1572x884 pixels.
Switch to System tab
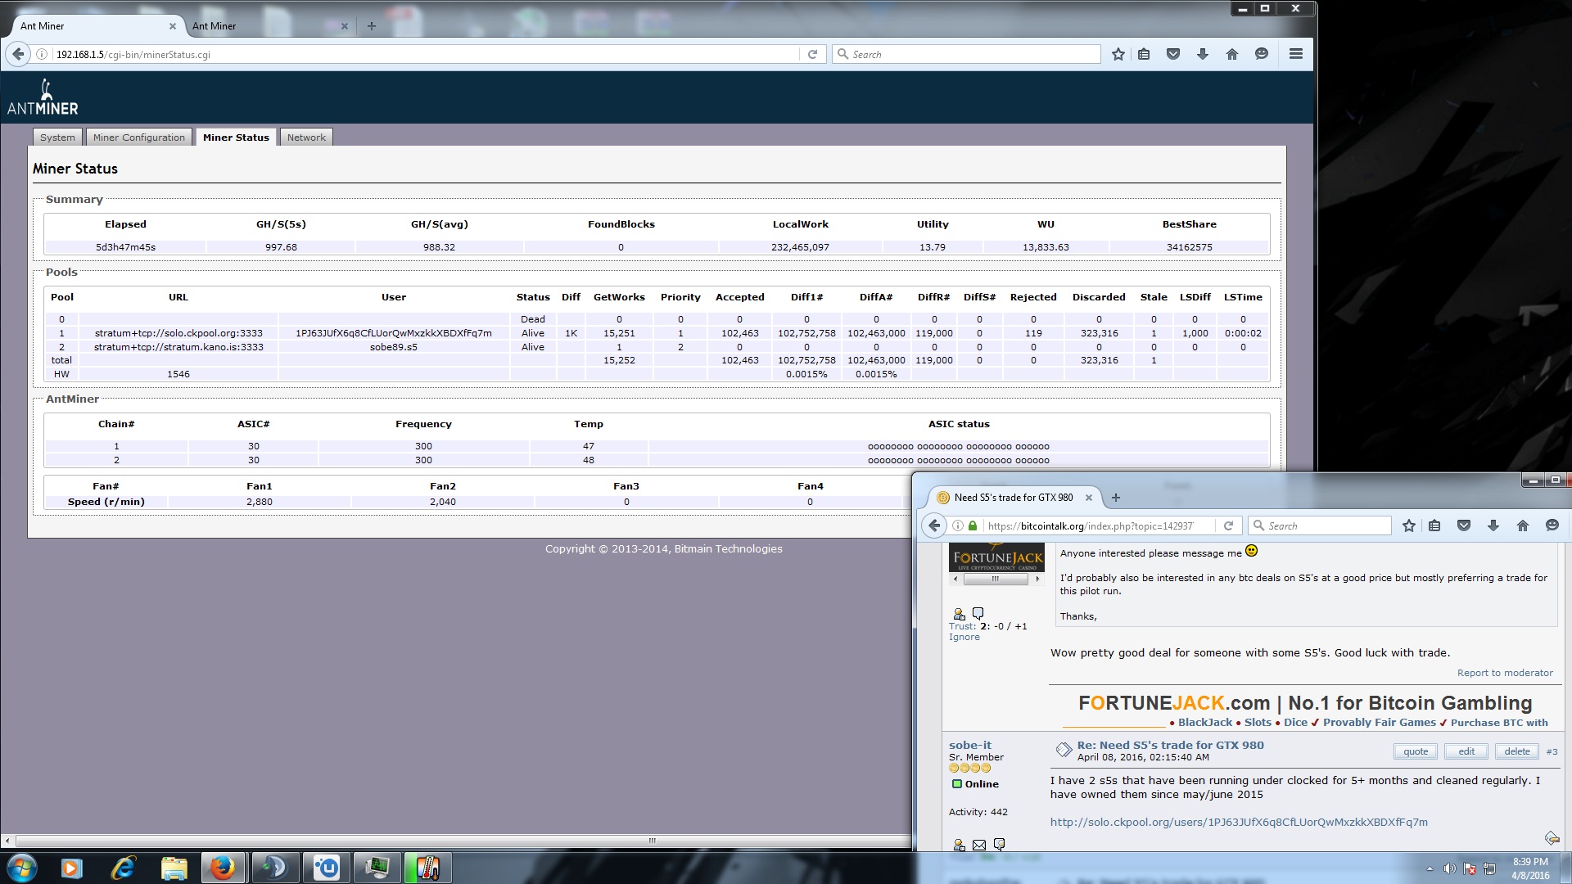point(57,138)
